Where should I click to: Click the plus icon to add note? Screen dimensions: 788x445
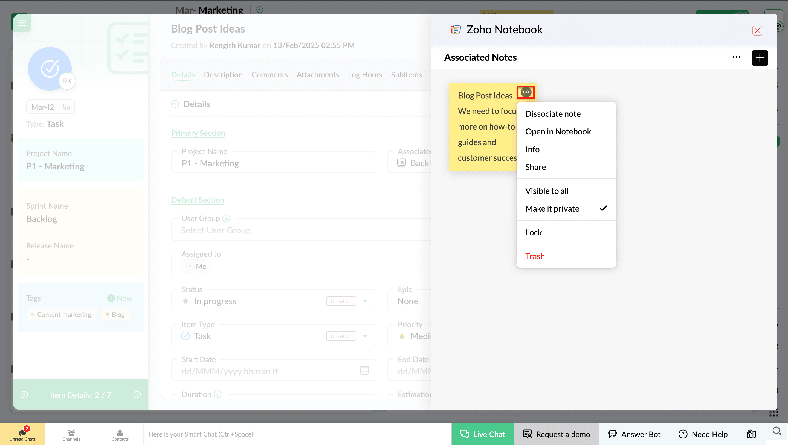pyautogui.click(x=760, y=58)
